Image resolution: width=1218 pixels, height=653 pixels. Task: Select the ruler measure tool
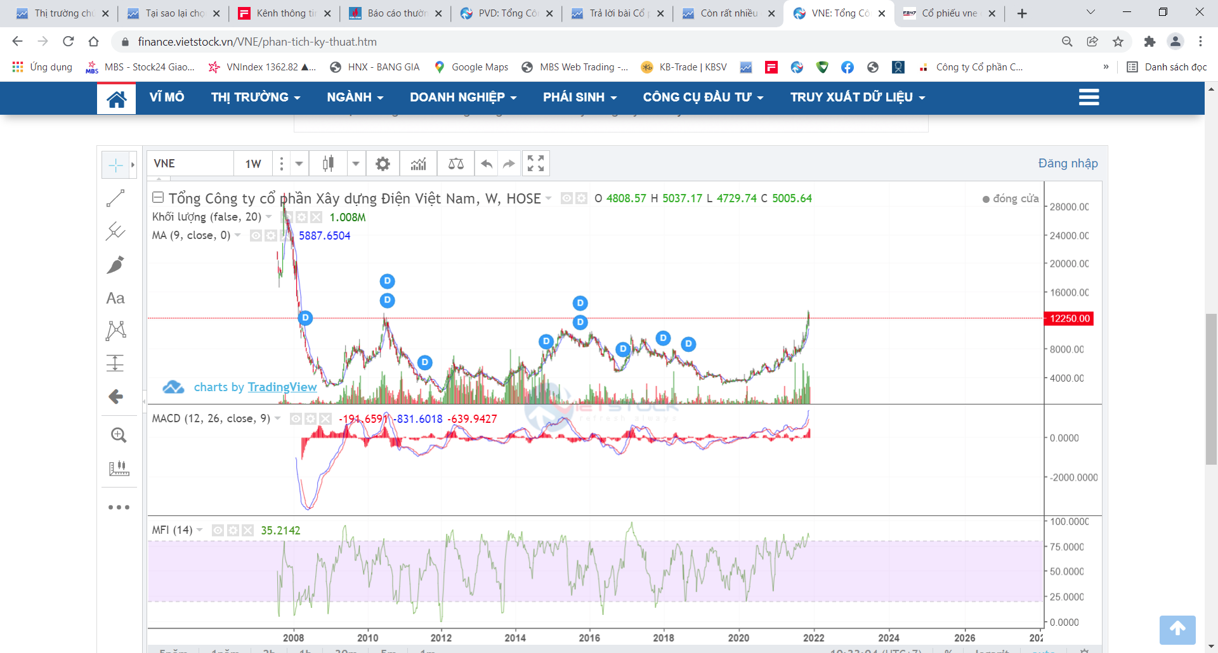(119, 469)
